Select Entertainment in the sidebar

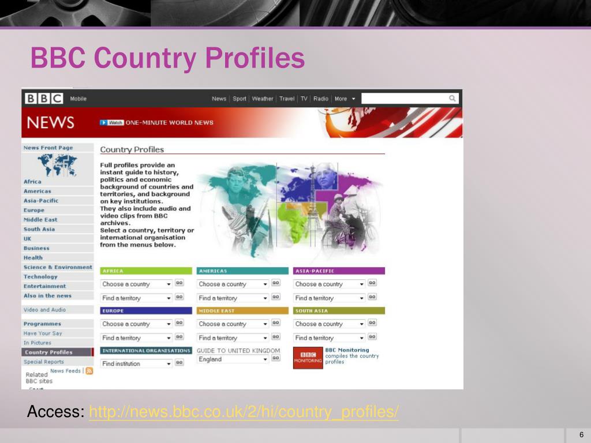pyautogui.click(x=58, y=286)
